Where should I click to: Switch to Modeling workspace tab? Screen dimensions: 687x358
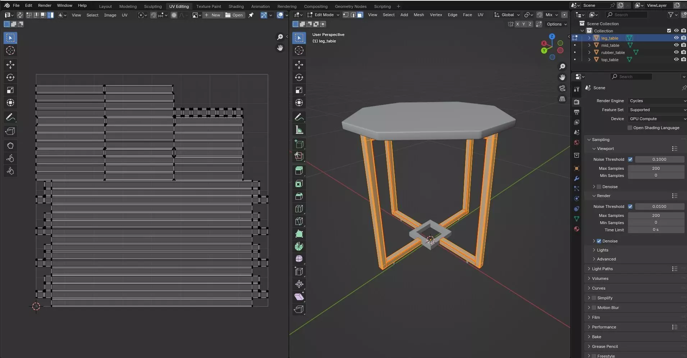tap(128, 6)
